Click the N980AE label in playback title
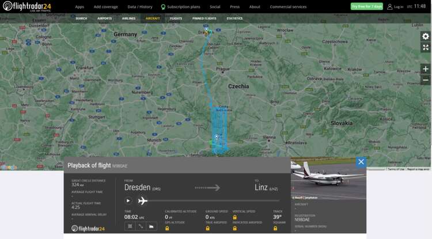The height and width of the screenshot is (239, 432). (x=120, y=166)
